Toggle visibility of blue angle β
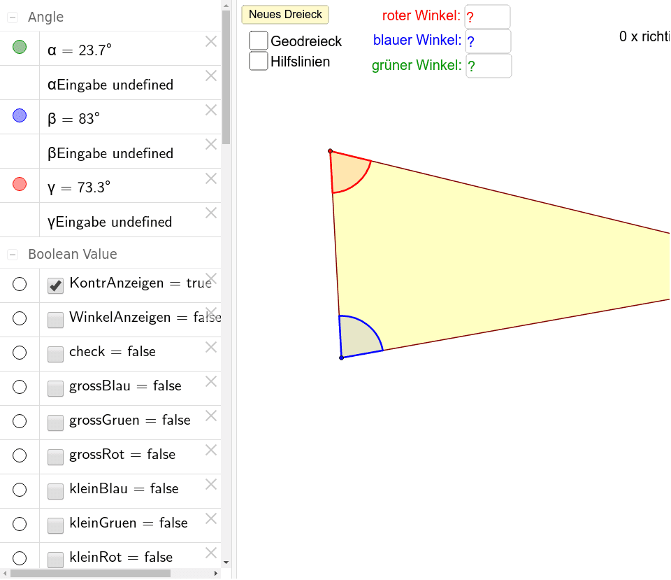 pos(20,115)
